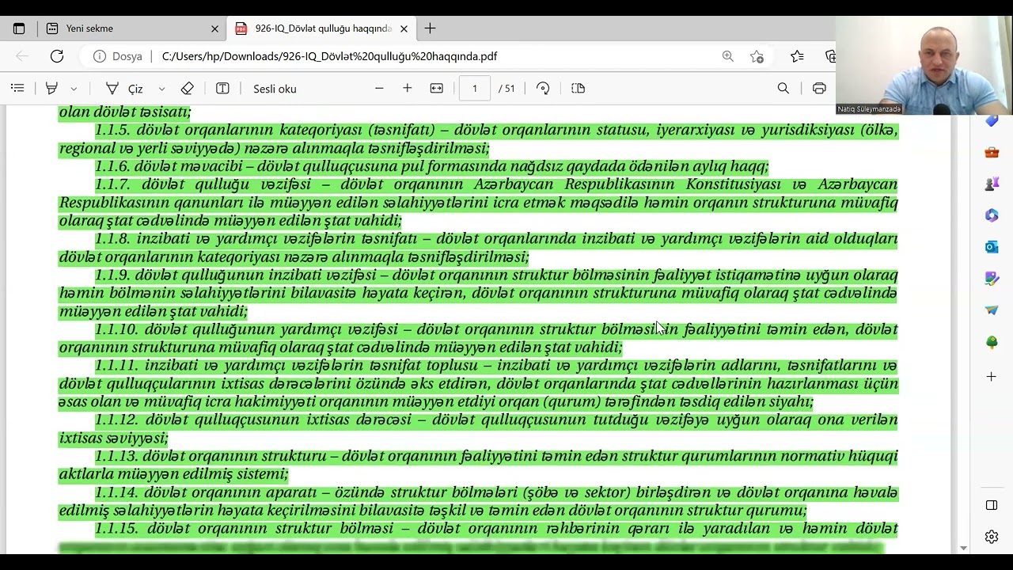Switch to the Yeni sekme tab
Screen dimensions: 1013x570
[131, 28]
